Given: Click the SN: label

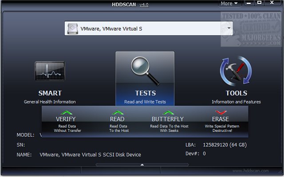Looking at the screenshot, I should coord(21,145).
